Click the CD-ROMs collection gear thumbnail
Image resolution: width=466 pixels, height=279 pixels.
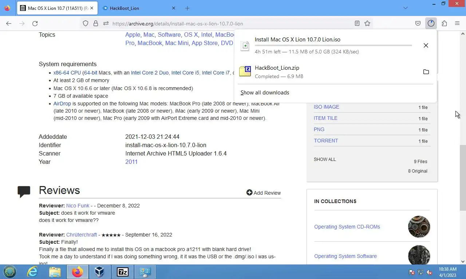(419, 227)
